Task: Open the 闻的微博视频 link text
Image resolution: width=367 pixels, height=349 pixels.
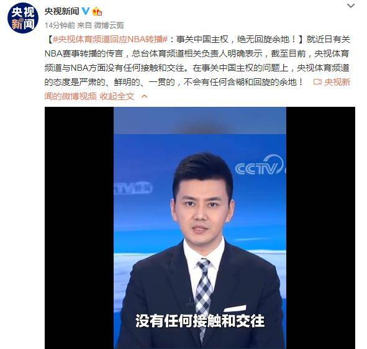Action: [70, 96]
